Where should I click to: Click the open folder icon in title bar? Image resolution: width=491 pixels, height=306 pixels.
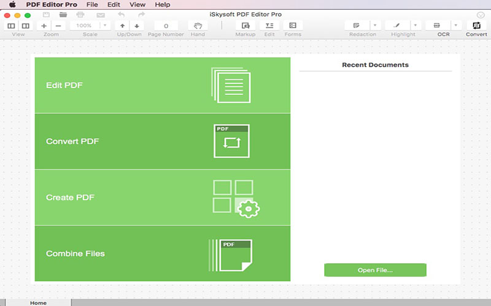[63, 15]
